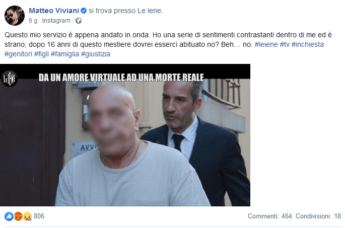Open the #tv hashtag
Image resolution: width=345 pixels, height=228 pixels.
pyautogui.click(x=285, y=44)
